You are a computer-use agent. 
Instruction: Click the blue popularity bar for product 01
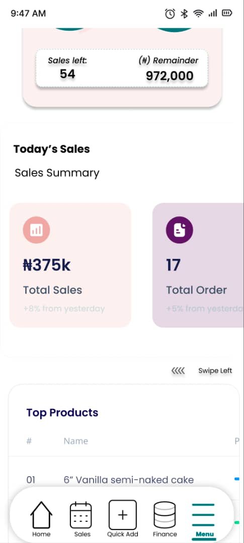[237, 479]
